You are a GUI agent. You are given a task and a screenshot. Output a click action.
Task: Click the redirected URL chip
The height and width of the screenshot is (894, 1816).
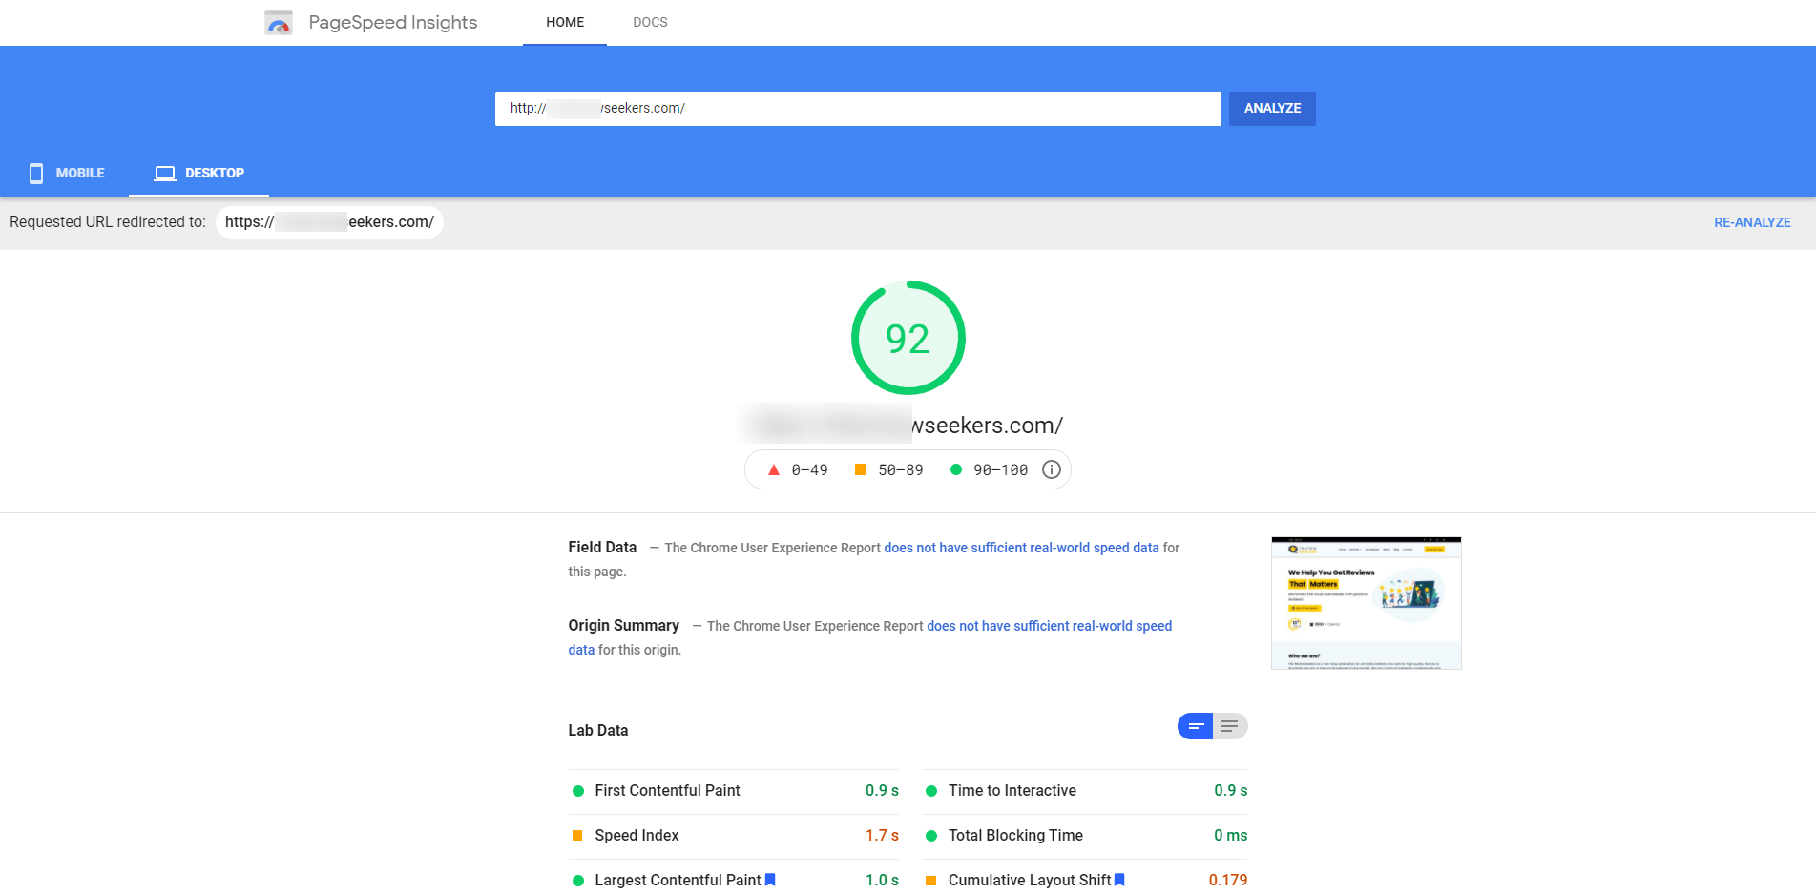tap(329, 222)
